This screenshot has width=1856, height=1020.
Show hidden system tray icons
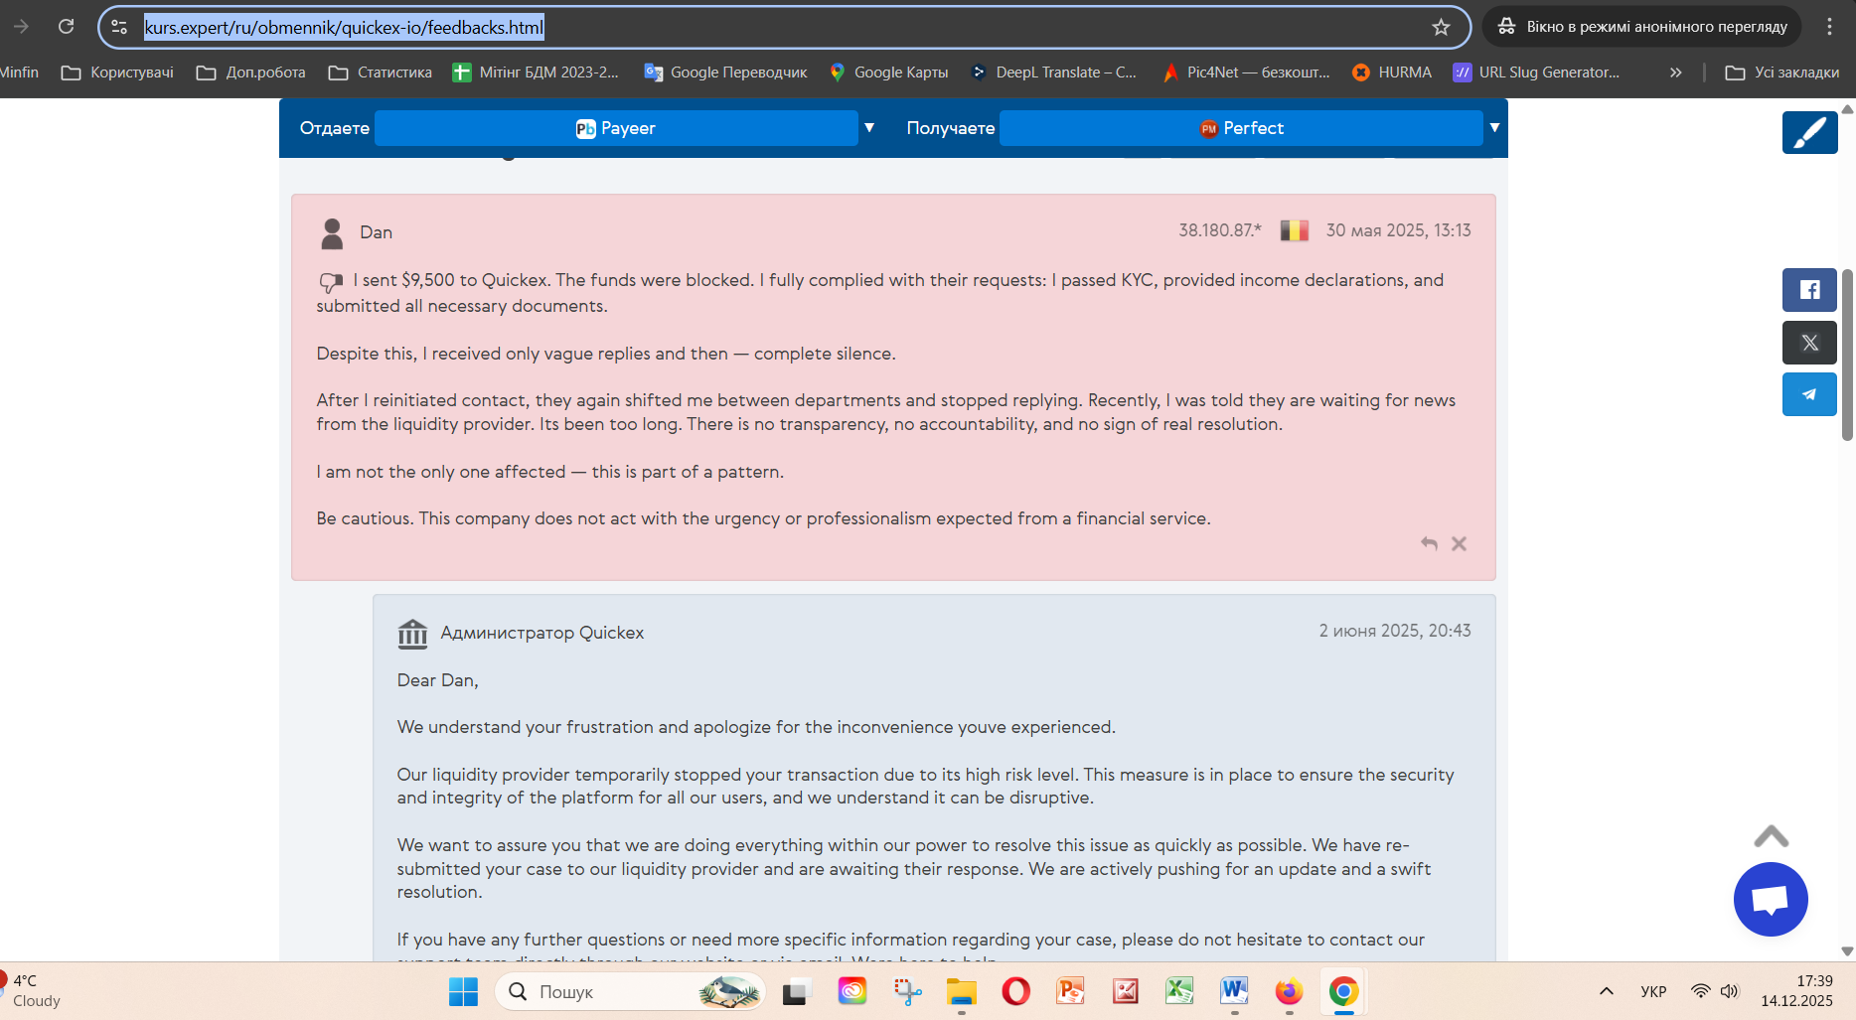(1606, 991)
